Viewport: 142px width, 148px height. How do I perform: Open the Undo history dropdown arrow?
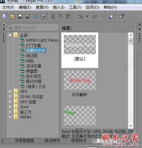[87, 16]
